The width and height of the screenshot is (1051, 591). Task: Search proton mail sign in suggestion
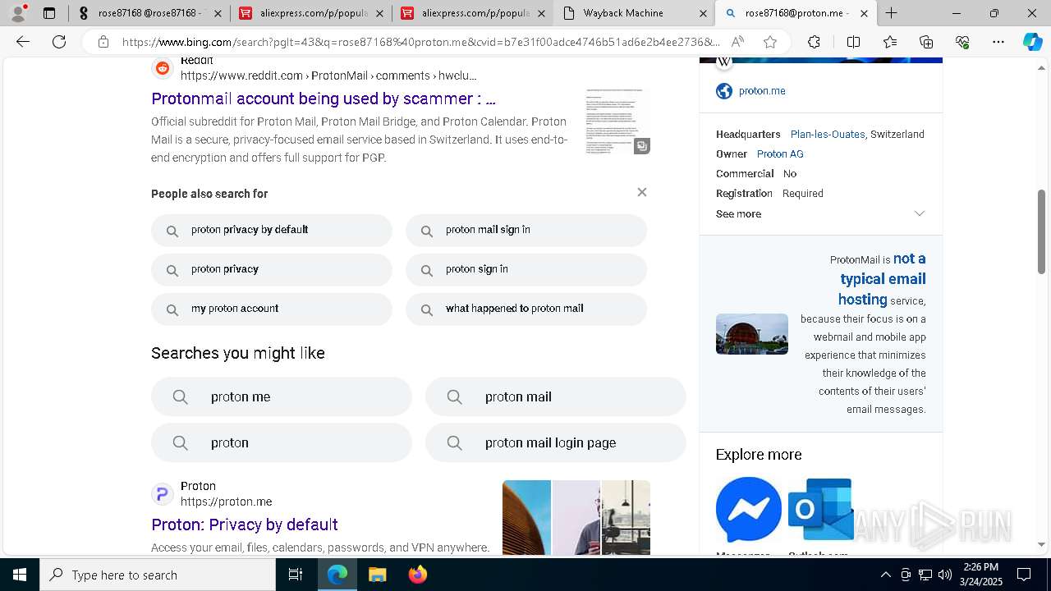(x=526, y=231)
